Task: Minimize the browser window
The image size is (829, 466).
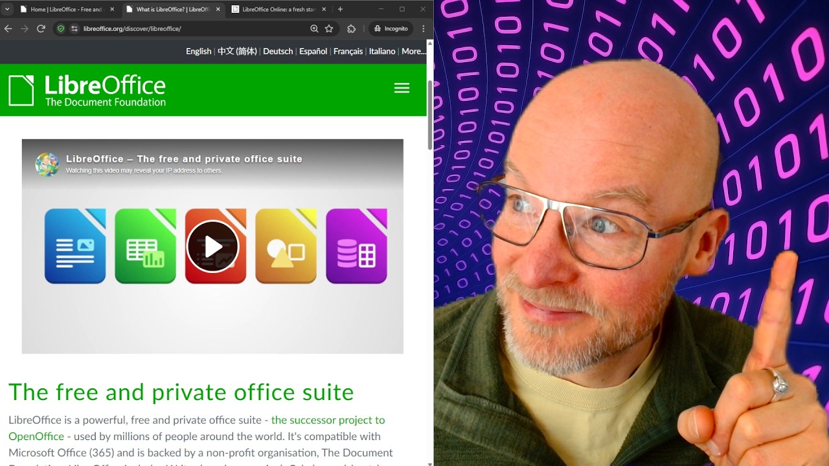Action: coord(381,9)
